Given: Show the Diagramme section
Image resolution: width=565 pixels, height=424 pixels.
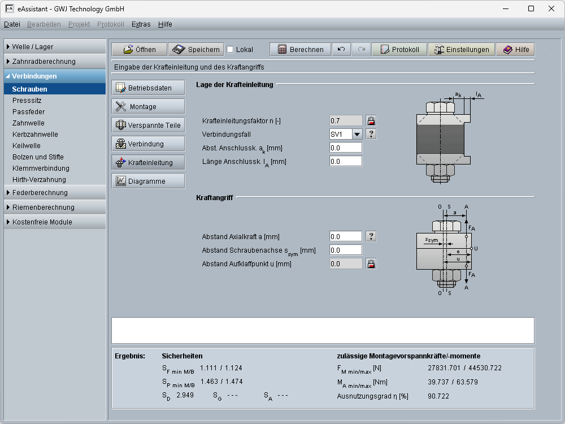Looking at the screenshot, I should (148, 181).
